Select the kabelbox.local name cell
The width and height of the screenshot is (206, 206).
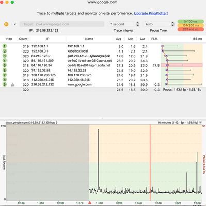[x=77, y=51]
